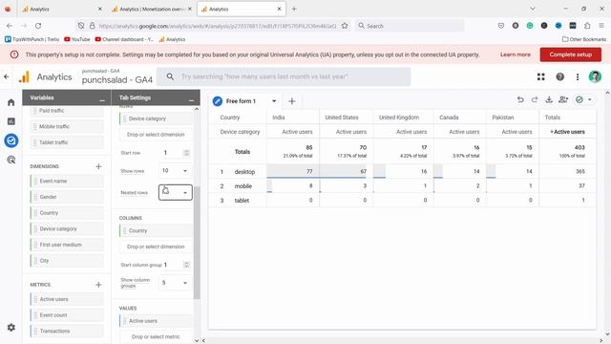Open the three-dot more options menu
611x344 pixels.
pyautogui.click(x=578, y=76)
